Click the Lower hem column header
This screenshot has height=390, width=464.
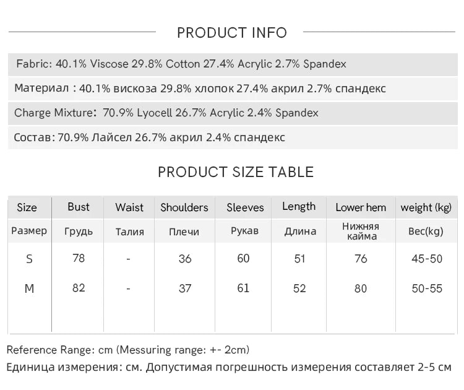tap(361, 207)
